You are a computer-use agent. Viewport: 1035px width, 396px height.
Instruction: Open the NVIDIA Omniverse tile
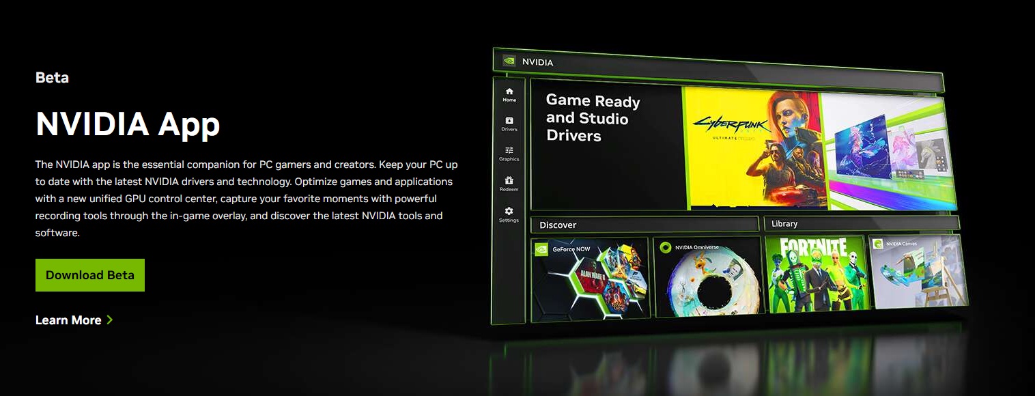707,277
